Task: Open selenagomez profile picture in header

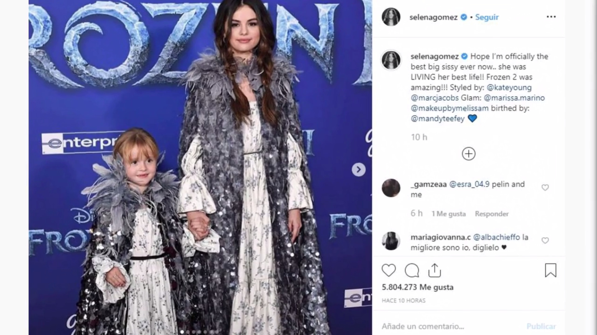Action: (x=391, y=17)
